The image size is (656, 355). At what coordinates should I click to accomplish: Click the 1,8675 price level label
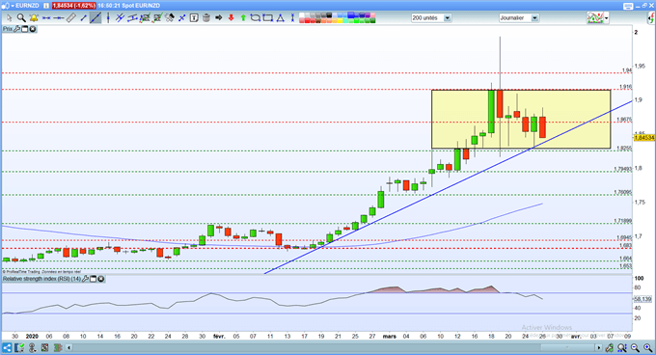pos(624,120)
